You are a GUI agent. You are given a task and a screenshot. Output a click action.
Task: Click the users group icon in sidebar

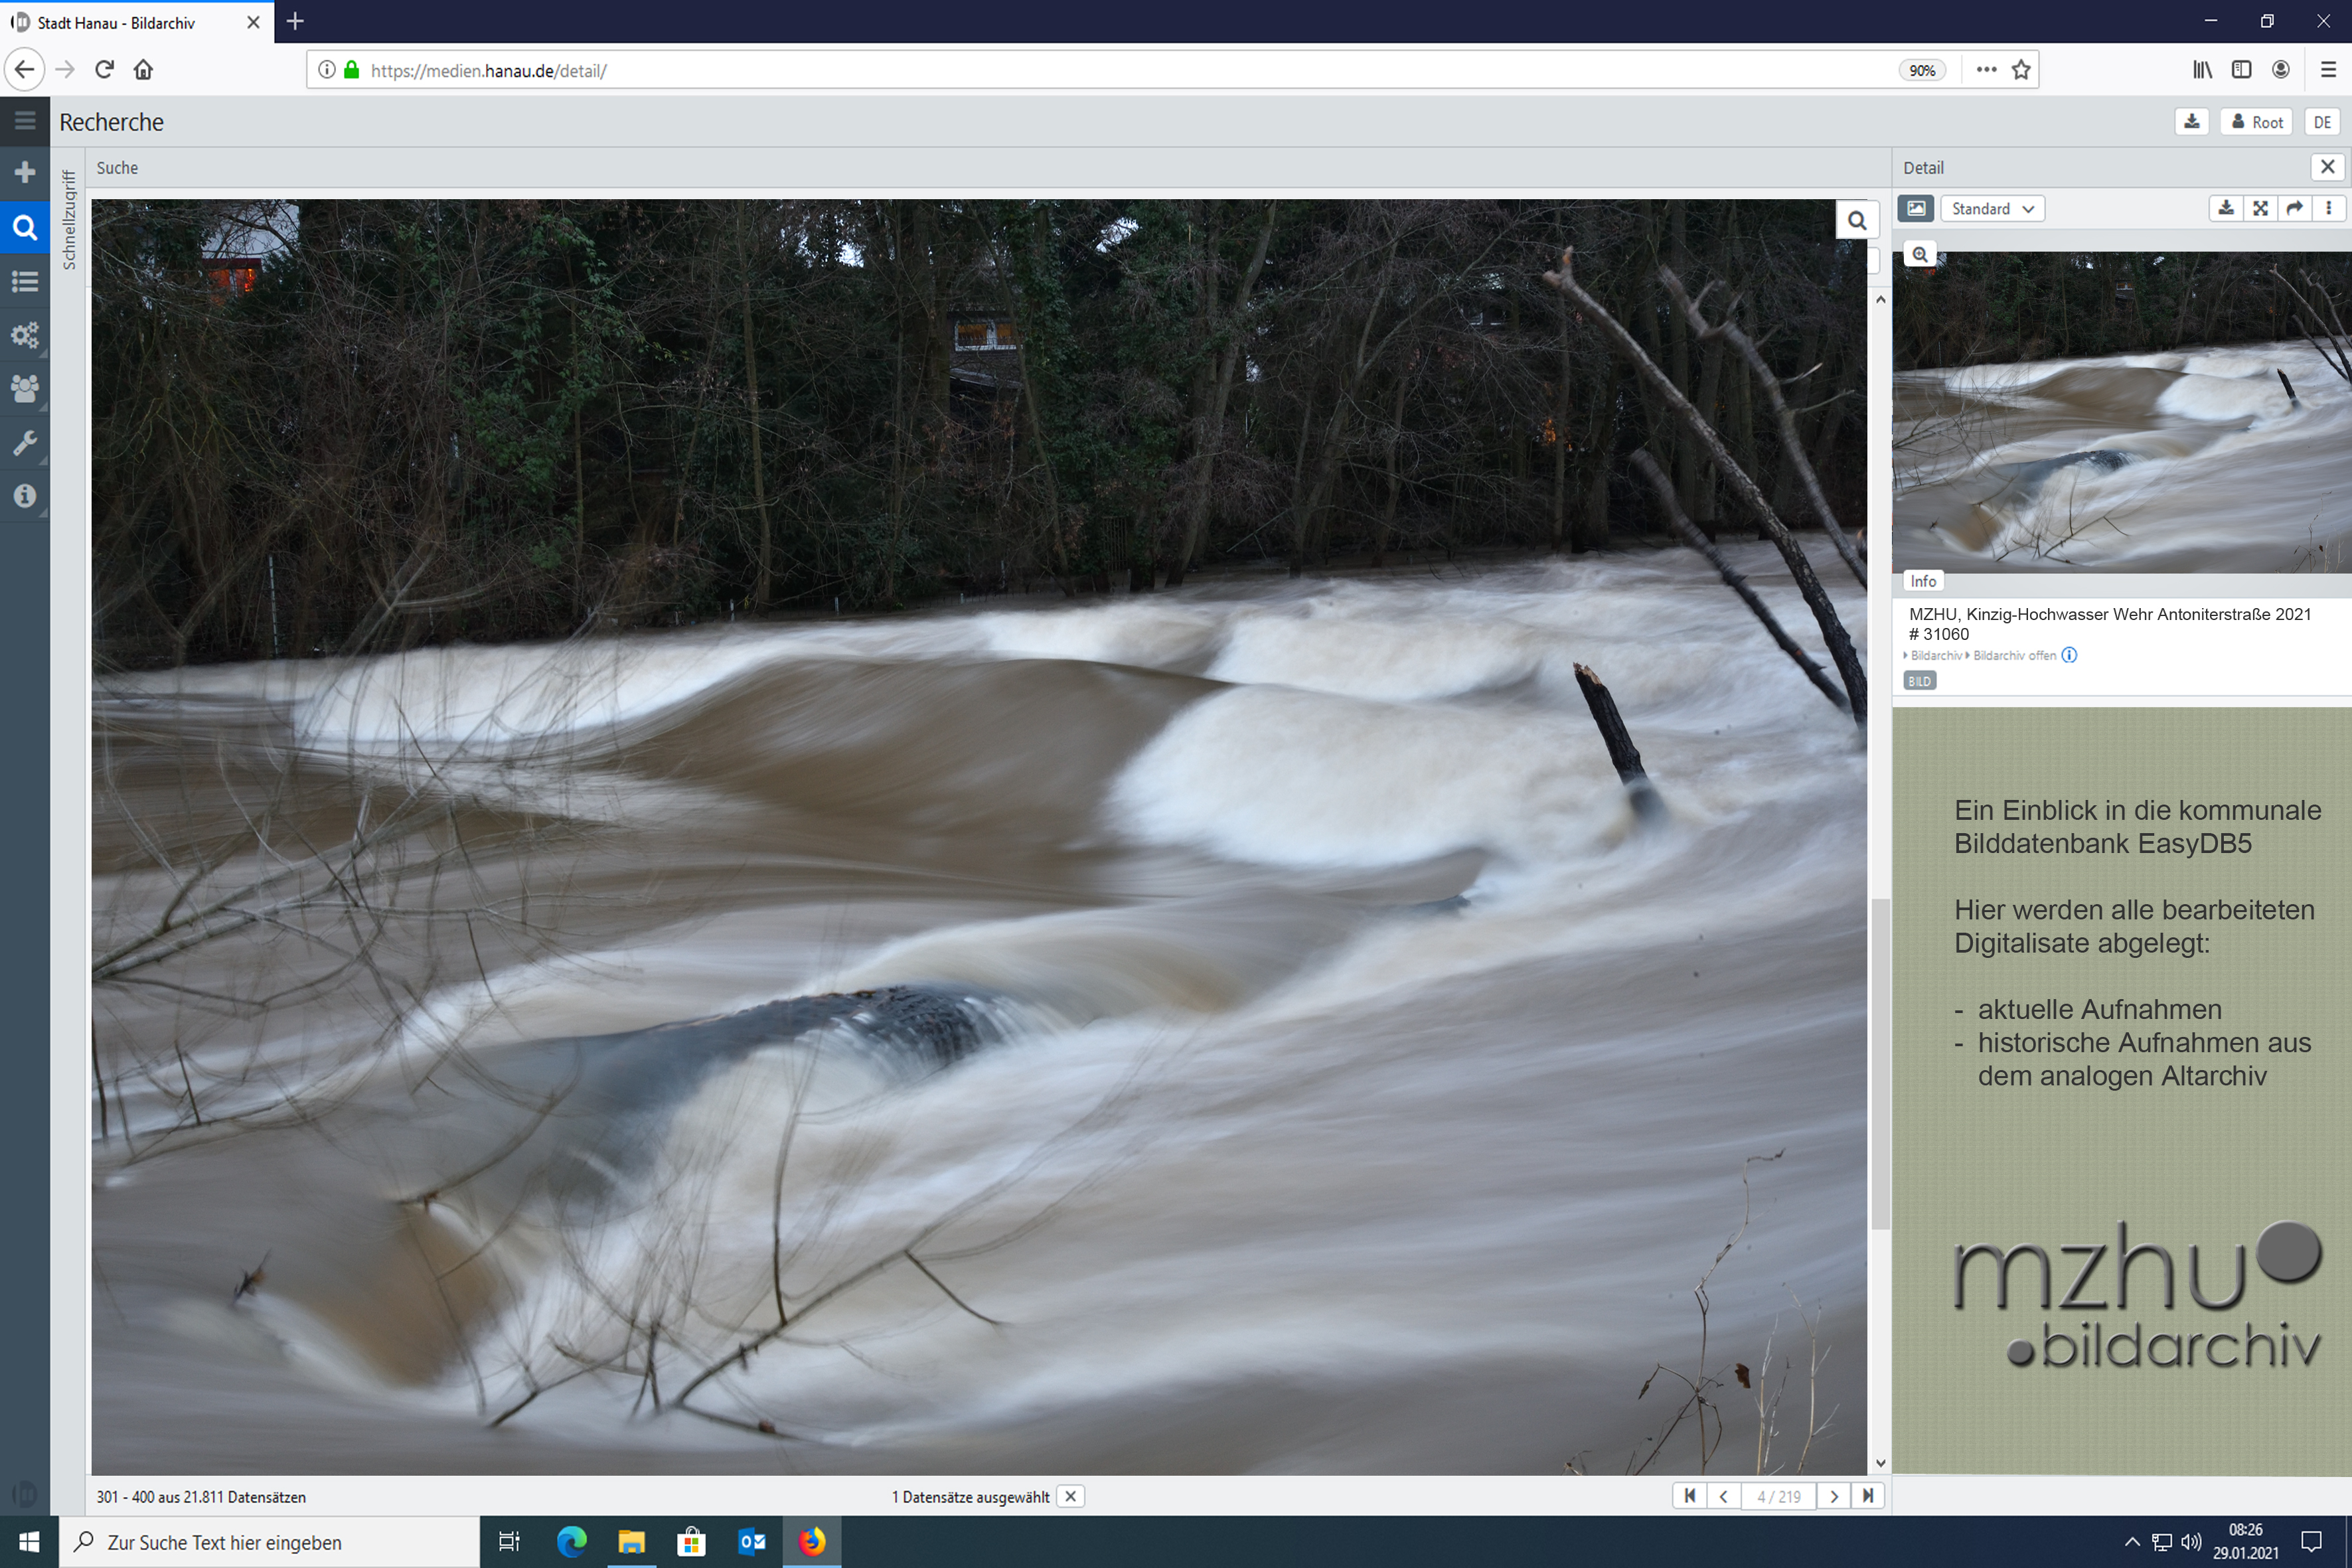point(25,388)
